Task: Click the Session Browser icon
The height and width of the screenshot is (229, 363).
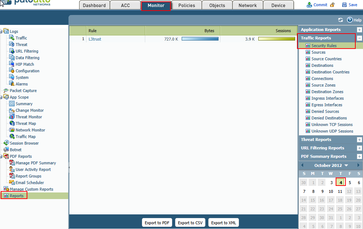Action: pos(6,143)
